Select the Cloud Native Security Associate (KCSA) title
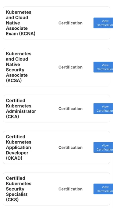Image resolution: width=113 pixels, height=208 pixels. pos(19,67)
